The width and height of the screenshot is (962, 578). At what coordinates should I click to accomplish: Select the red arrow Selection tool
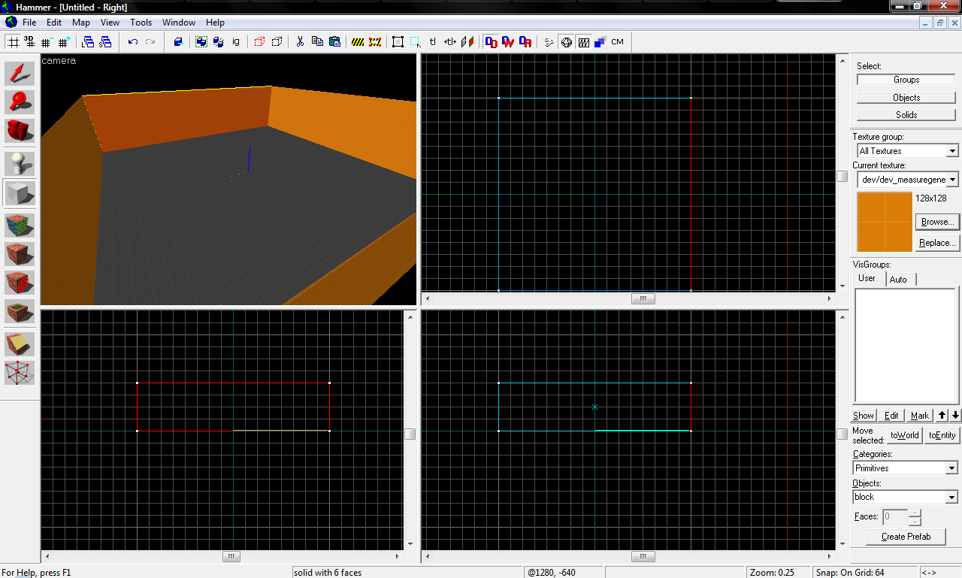pos(20,74)
